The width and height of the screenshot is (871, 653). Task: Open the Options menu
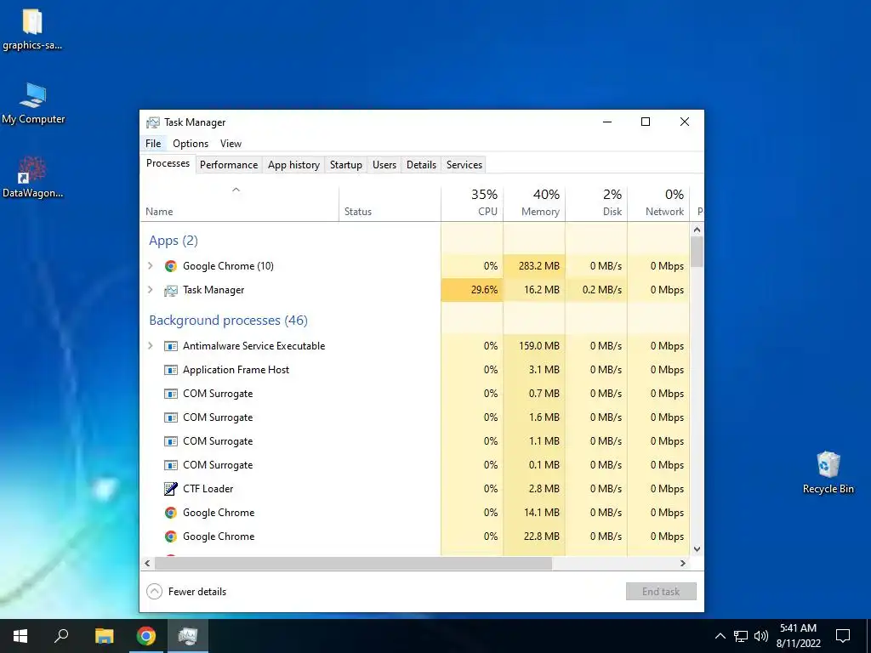[191, 144]
